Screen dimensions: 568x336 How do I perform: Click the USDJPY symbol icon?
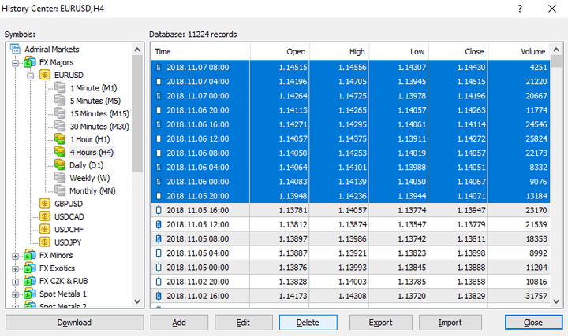click(x=45, y=242)
